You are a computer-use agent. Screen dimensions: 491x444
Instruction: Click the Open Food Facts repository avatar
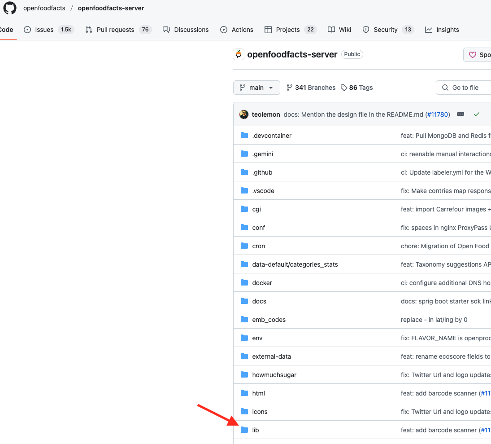[x=239, y=54]
